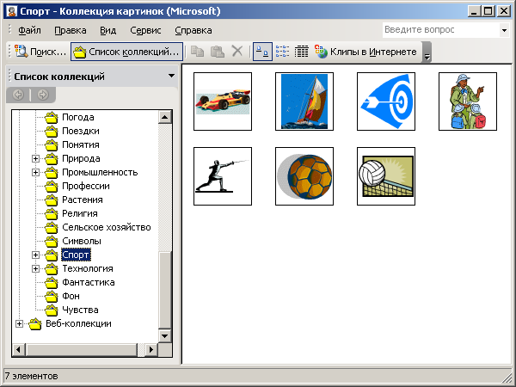Click tree scroll up arrow
516x387 pixels.
(x=165, y=117)
